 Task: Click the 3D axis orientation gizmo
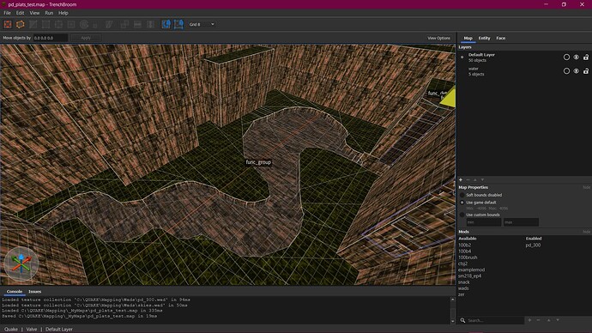(x=21, y=263)
